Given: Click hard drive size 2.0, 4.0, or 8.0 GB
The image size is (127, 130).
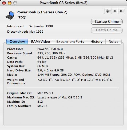Looking at the screenshot, I should (50, 70).
